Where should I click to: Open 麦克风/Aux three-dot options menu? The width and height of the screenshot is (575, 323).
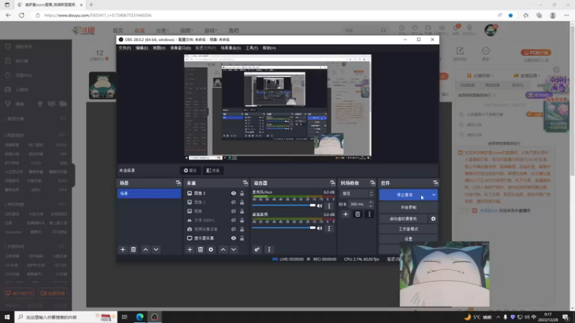329,206
